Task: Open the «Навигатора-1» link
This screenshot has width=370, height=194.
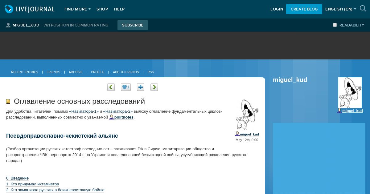Action: tap(84, 111)
